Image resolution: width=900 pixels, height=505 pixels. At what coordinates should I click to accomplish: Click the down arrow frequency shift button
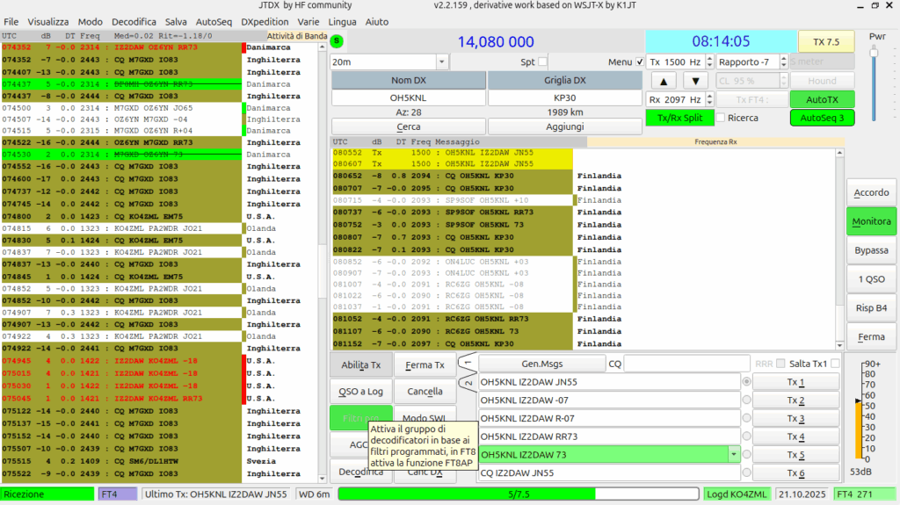coord(695,81)
